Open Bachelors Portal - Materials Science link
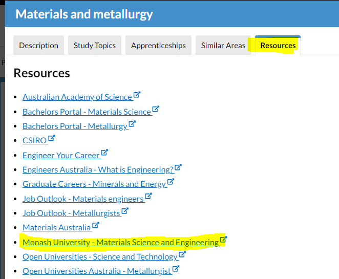Image resolution: width=339 pixels, height=279 pixels. pyautogui.click(x=87, y=112)
